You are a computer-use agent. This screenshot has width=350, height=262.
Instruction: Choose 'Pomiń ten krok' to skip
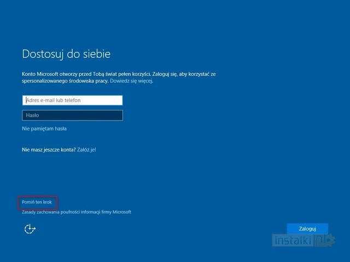pos(37,202)
